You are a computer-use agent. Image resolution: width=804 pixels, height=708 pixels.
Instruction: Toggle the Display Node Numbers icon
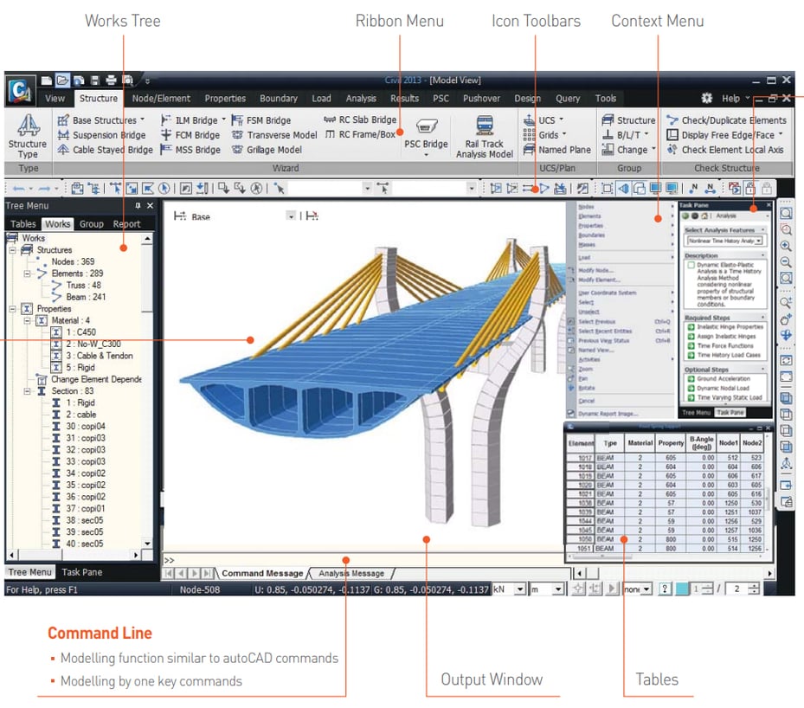pyautogui.click(x=693, y=188)
